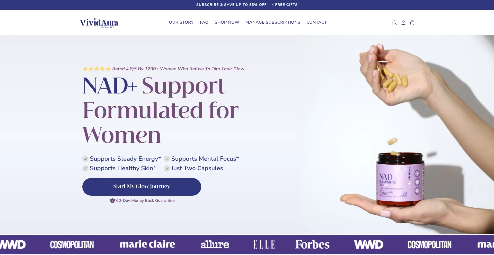Click the Start My Glow Journey button
Viewport: 494px width, 255px height.
(x=142, y=187)
